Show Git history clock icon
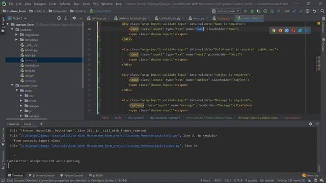326x183 pixels. coord(307,11)
